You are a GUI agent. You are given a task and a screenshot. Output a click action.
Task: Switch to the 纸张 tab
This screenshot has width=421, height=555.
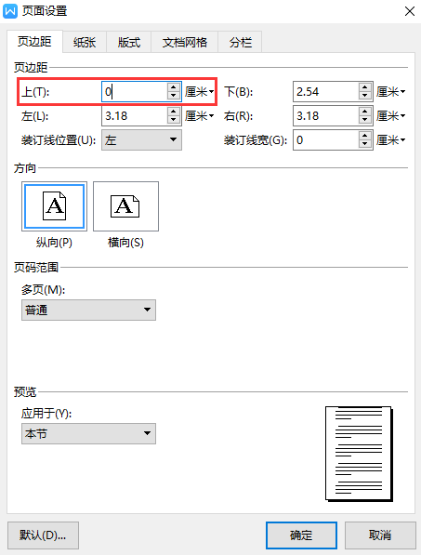pyautogui.click(x=85, y=43)
